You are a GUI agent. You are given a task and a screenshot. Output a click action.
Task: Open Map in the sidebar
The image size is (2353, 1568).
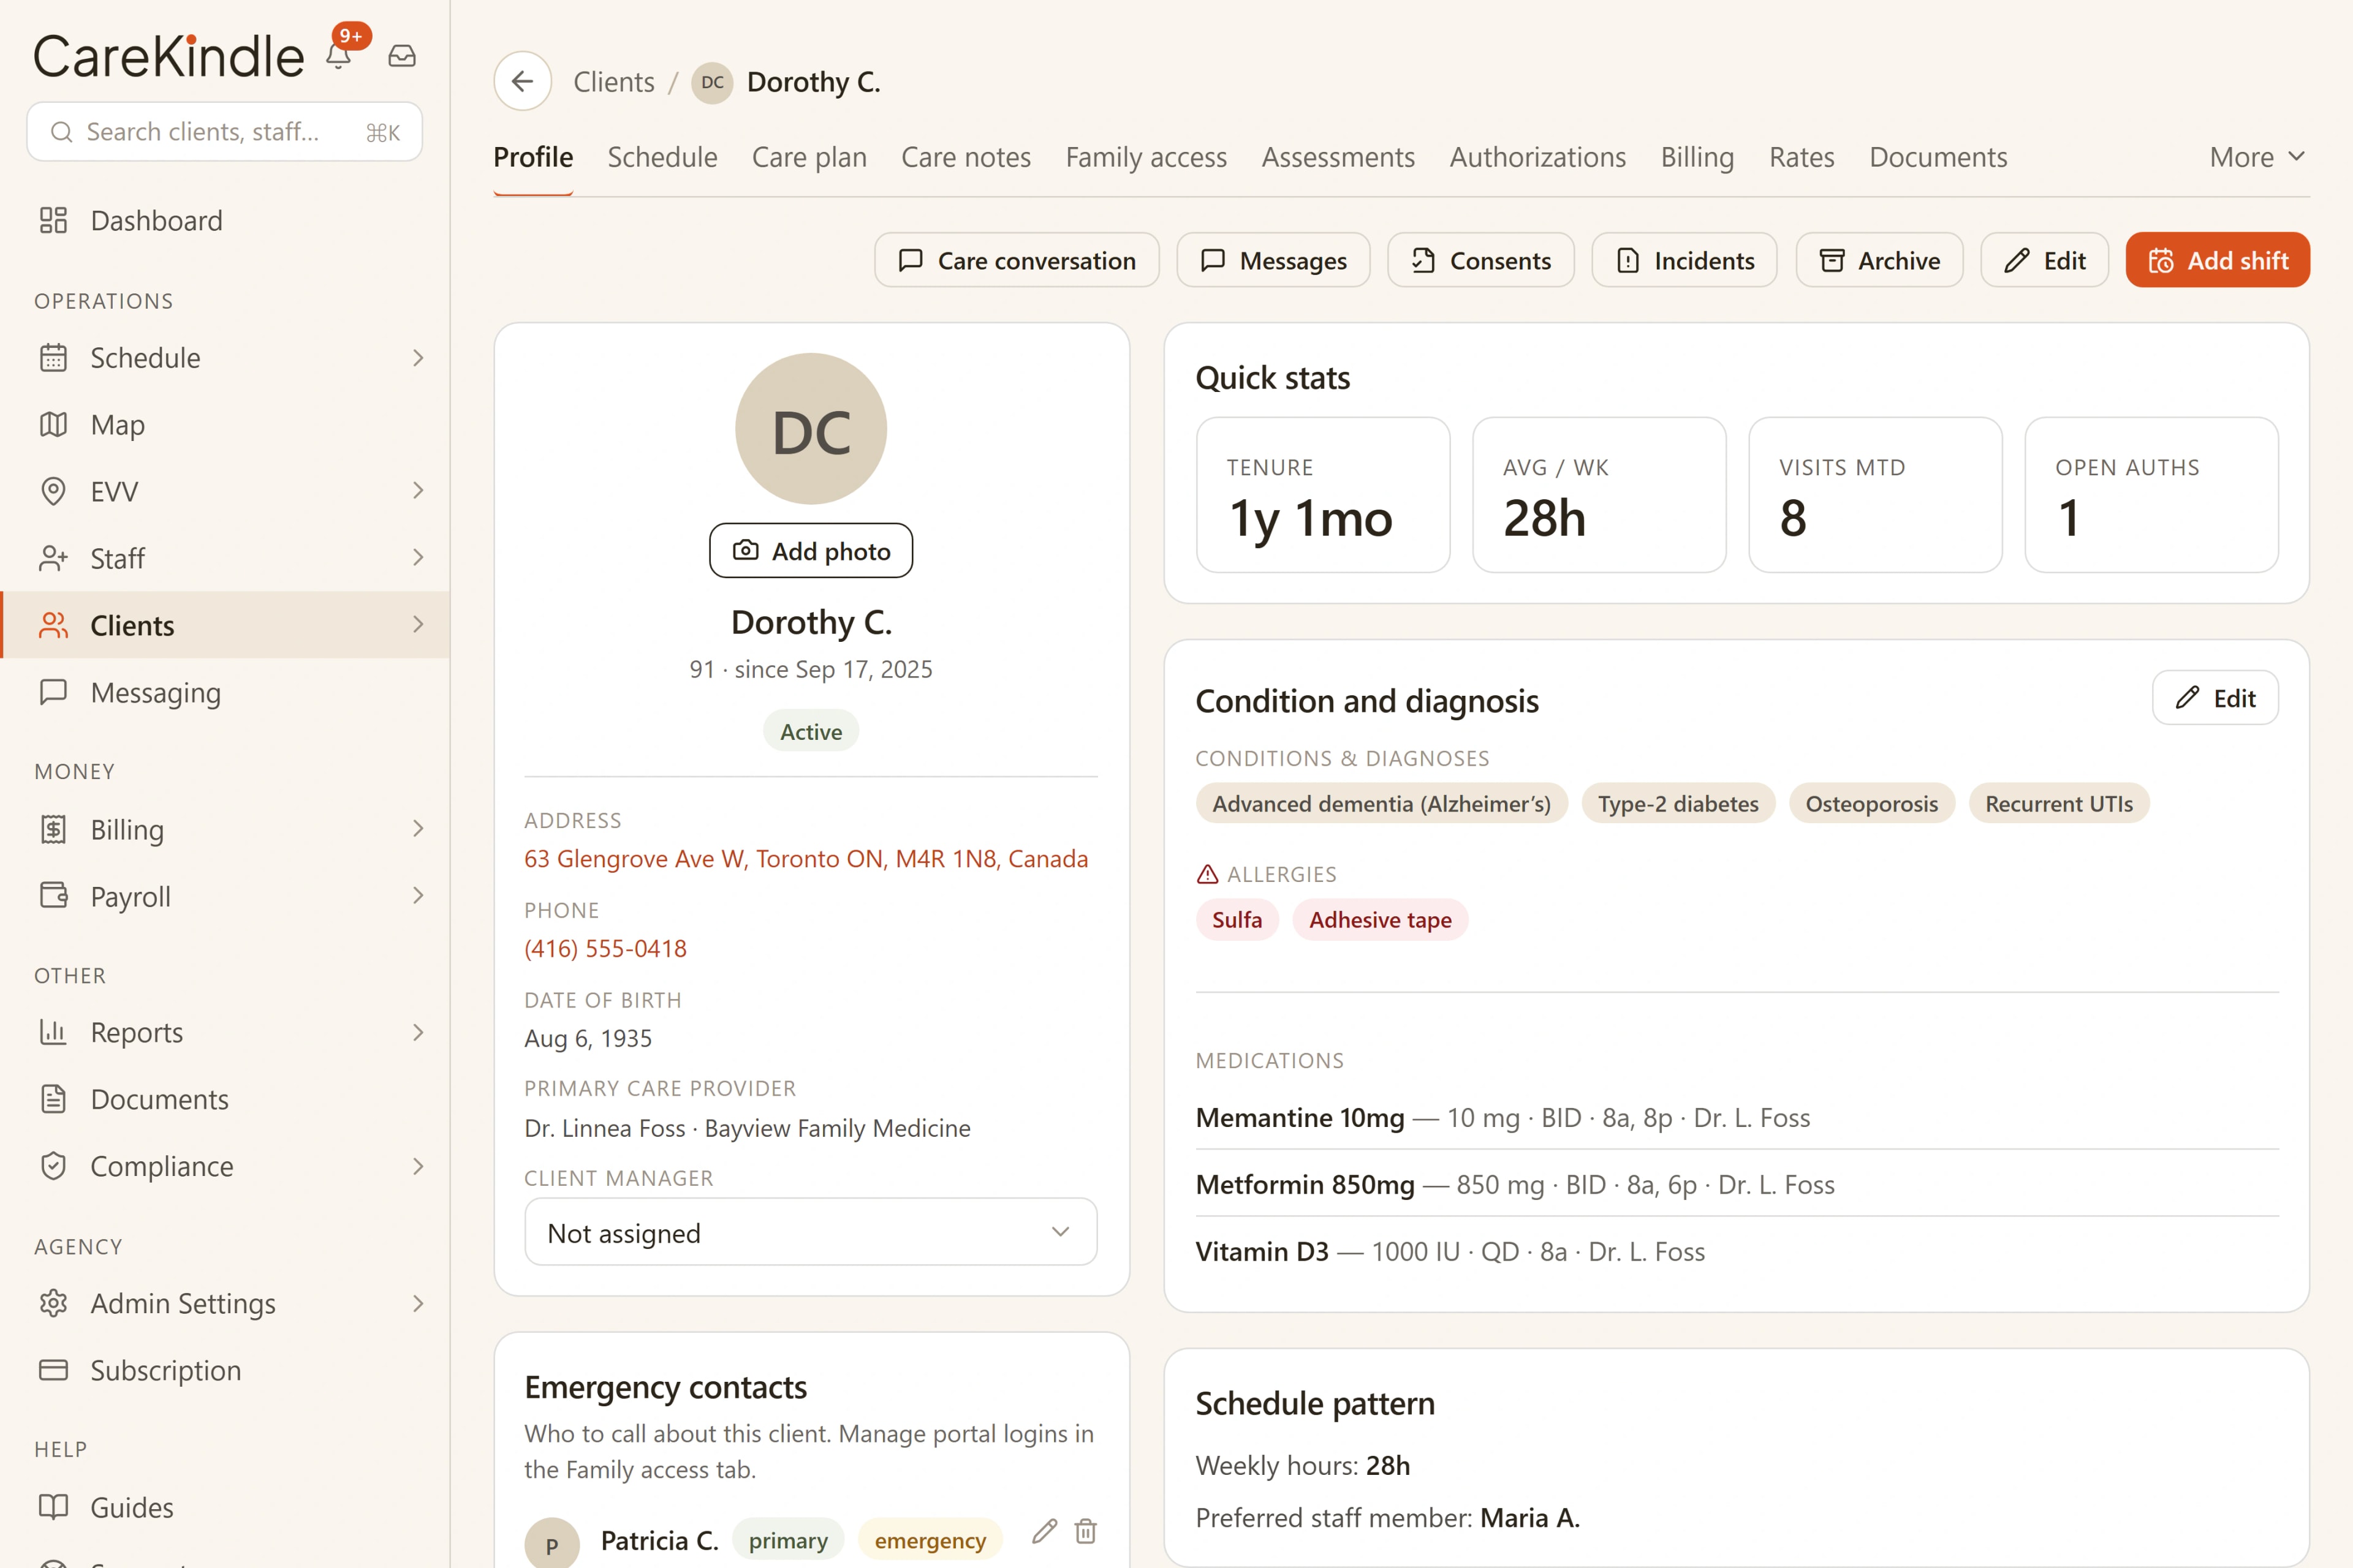225,424
